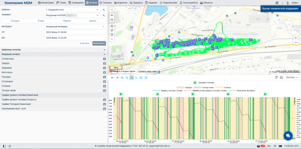Screen dimensions: 301x149
Task: Select the Сегодня interval shortcut
Action: point(15,21)
